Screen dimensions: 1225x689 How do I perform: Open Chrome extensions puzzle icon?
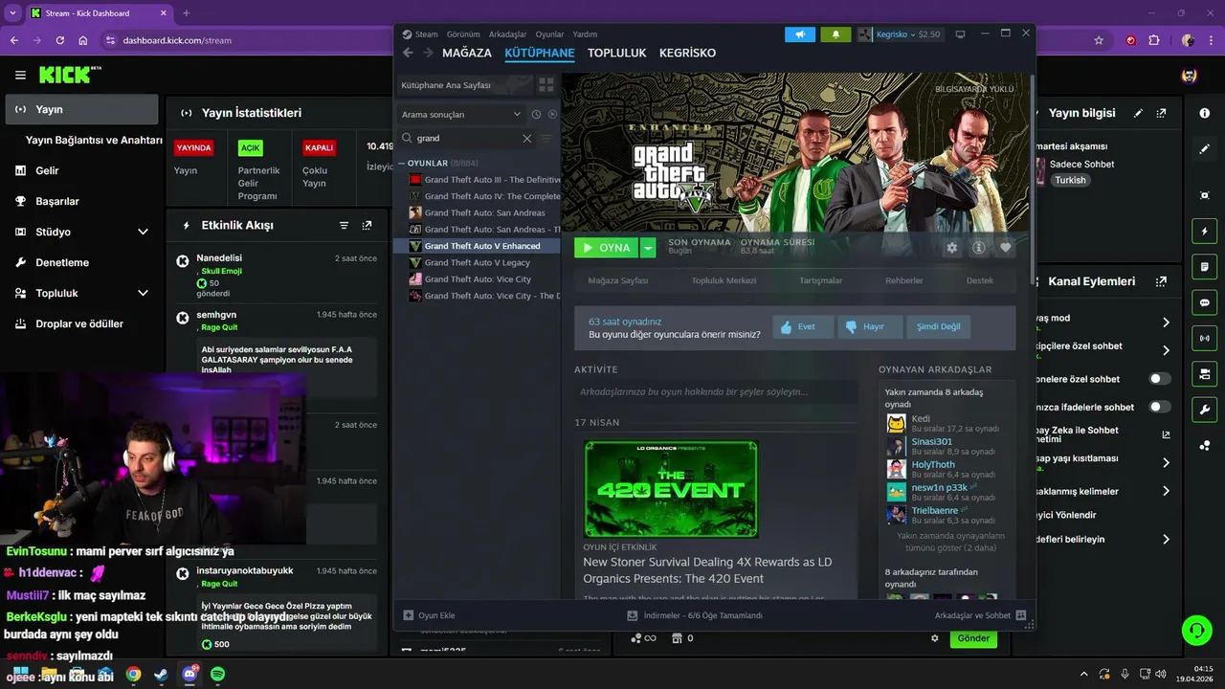tap(1154, 40)
